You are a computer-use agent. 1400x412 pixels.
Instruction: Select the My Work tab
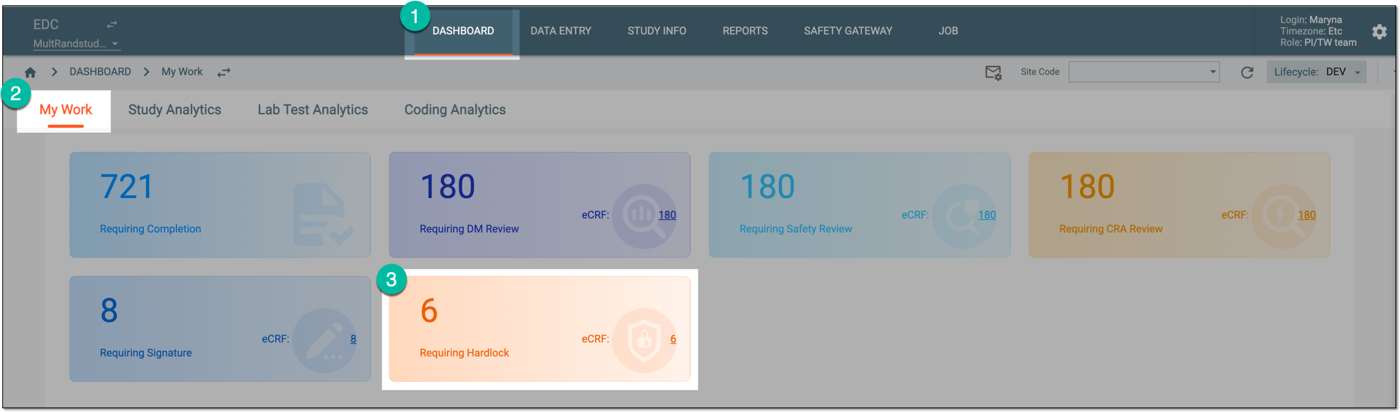66,110
